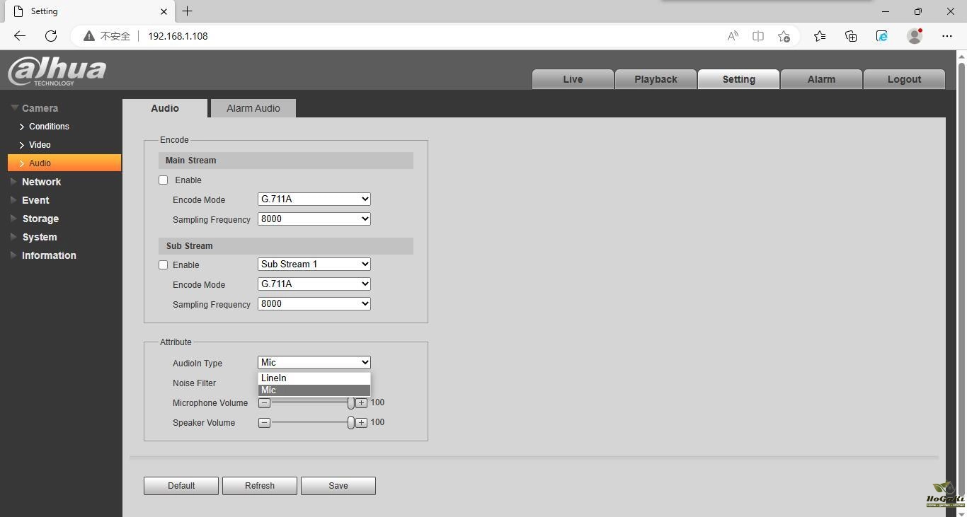Open the read aloud icon in address bar
967x517 pixels.
(733, 36)
